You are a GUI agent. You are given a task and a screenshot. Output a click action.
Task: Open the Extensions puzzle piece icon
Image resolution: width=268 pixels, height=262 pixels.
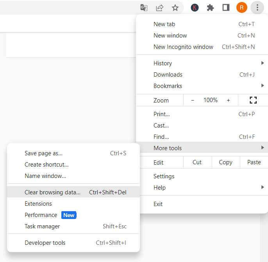(x=210, y=7)
